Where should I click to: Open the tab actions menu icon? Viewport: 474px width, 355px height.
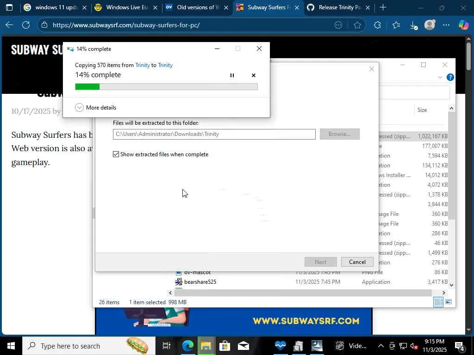point(9,7)
